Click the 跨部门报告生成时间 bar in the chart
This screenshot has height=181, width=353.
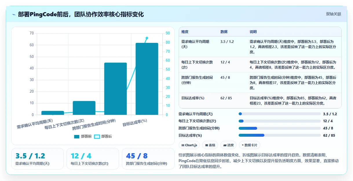(x=116, y=89)
